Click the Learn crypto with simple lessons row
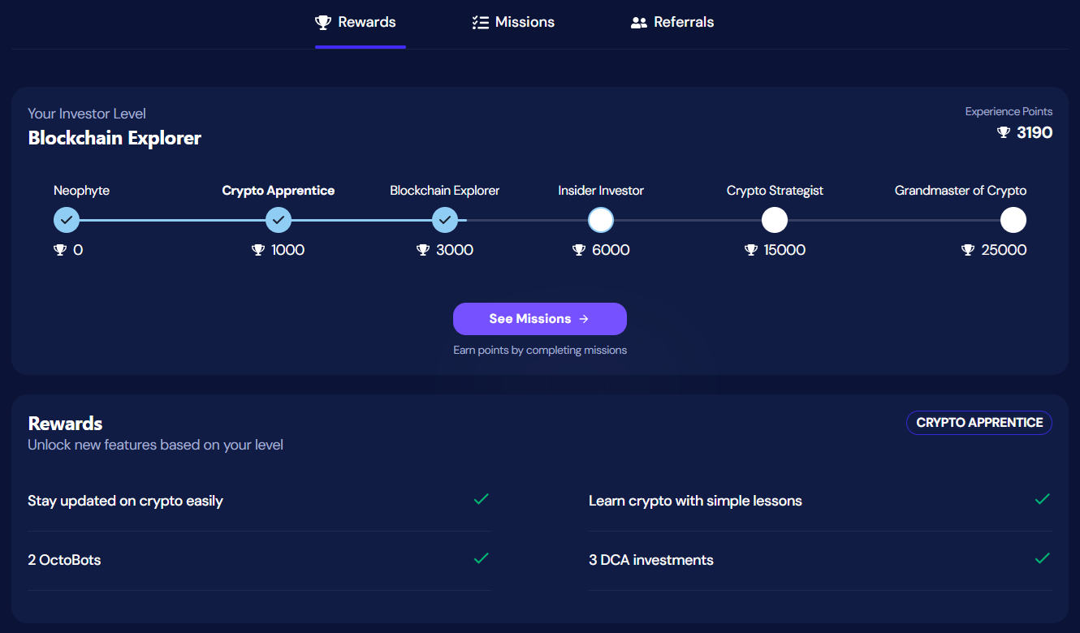The height and width of the screenshot is (633, 1080). 820,502
